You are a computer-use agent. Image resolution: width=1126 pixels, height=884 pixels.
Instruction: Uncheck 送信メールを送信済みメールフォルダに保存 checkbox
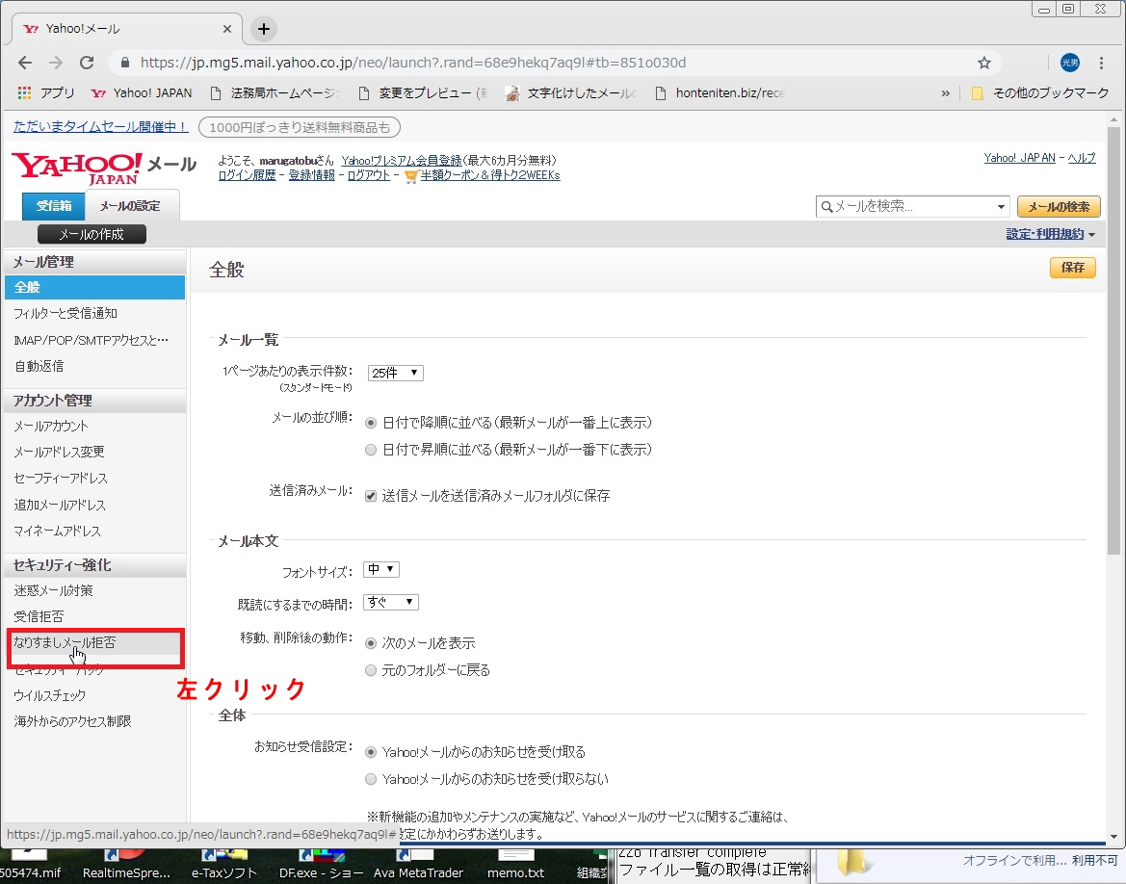point(371,496)
